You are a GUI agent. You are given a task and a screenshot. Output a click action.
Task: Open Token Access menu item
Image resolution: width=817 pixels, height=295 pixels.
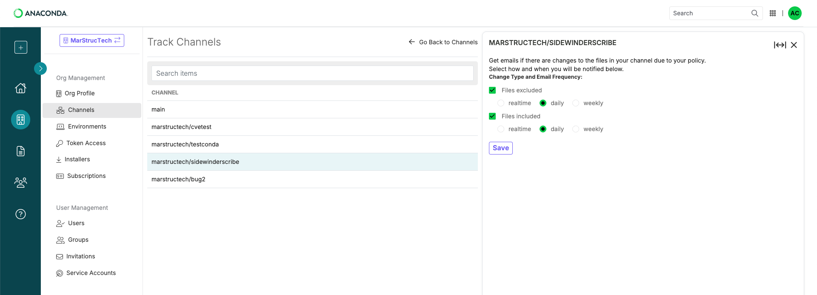coord(92,143)
